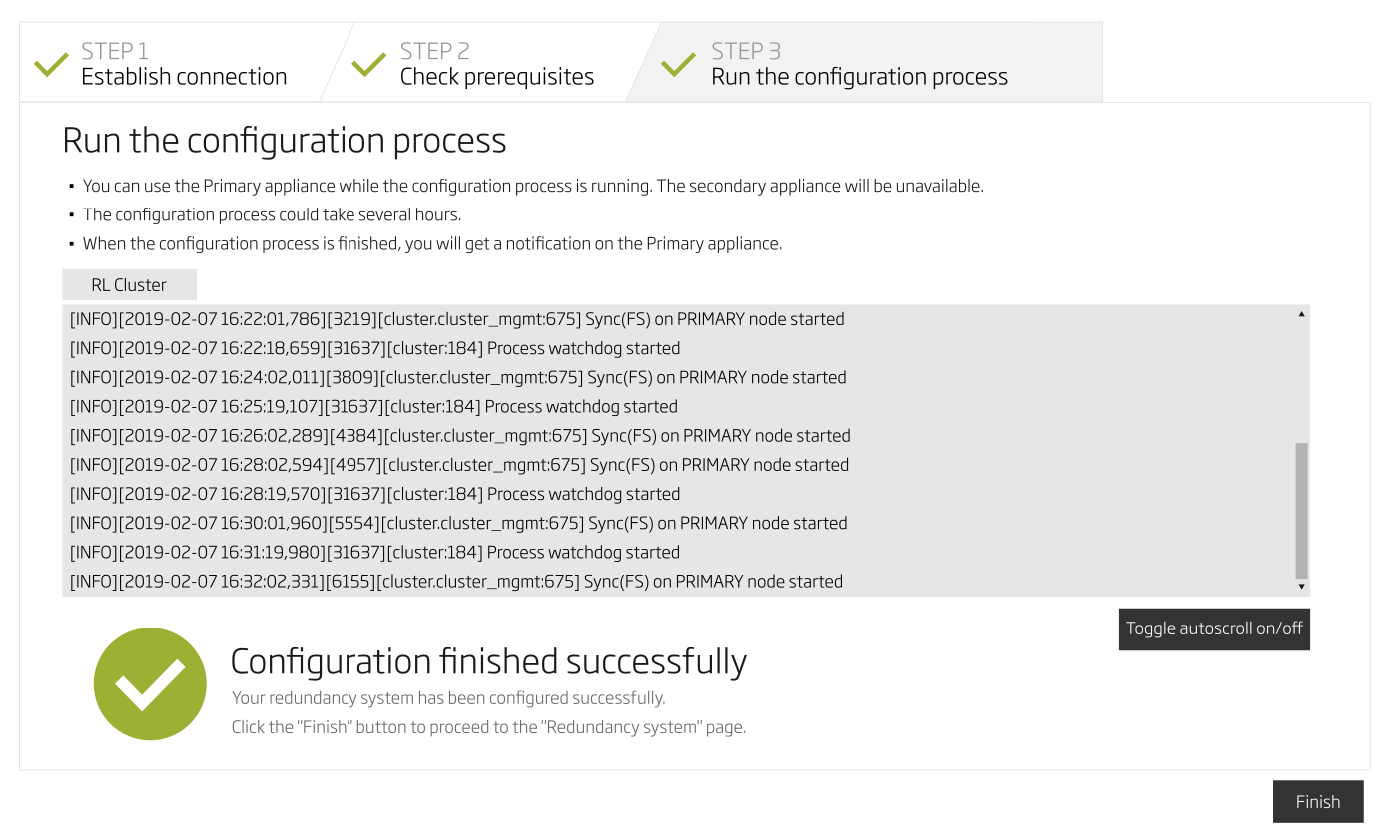Toggle autoscroll on/off button
The image size is (1397, 837).
pyautogui.click(x=1214, y=628)
